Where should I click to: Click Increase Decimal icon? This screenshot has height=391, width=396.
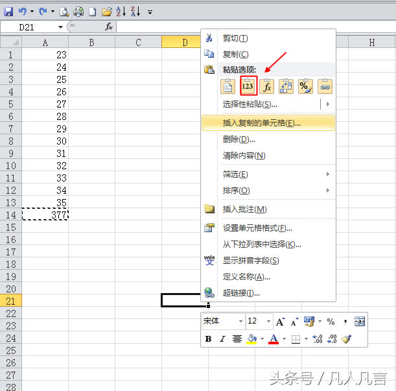(318, 338)
